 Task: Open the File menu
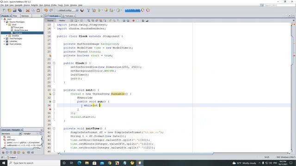click(2, 5)
